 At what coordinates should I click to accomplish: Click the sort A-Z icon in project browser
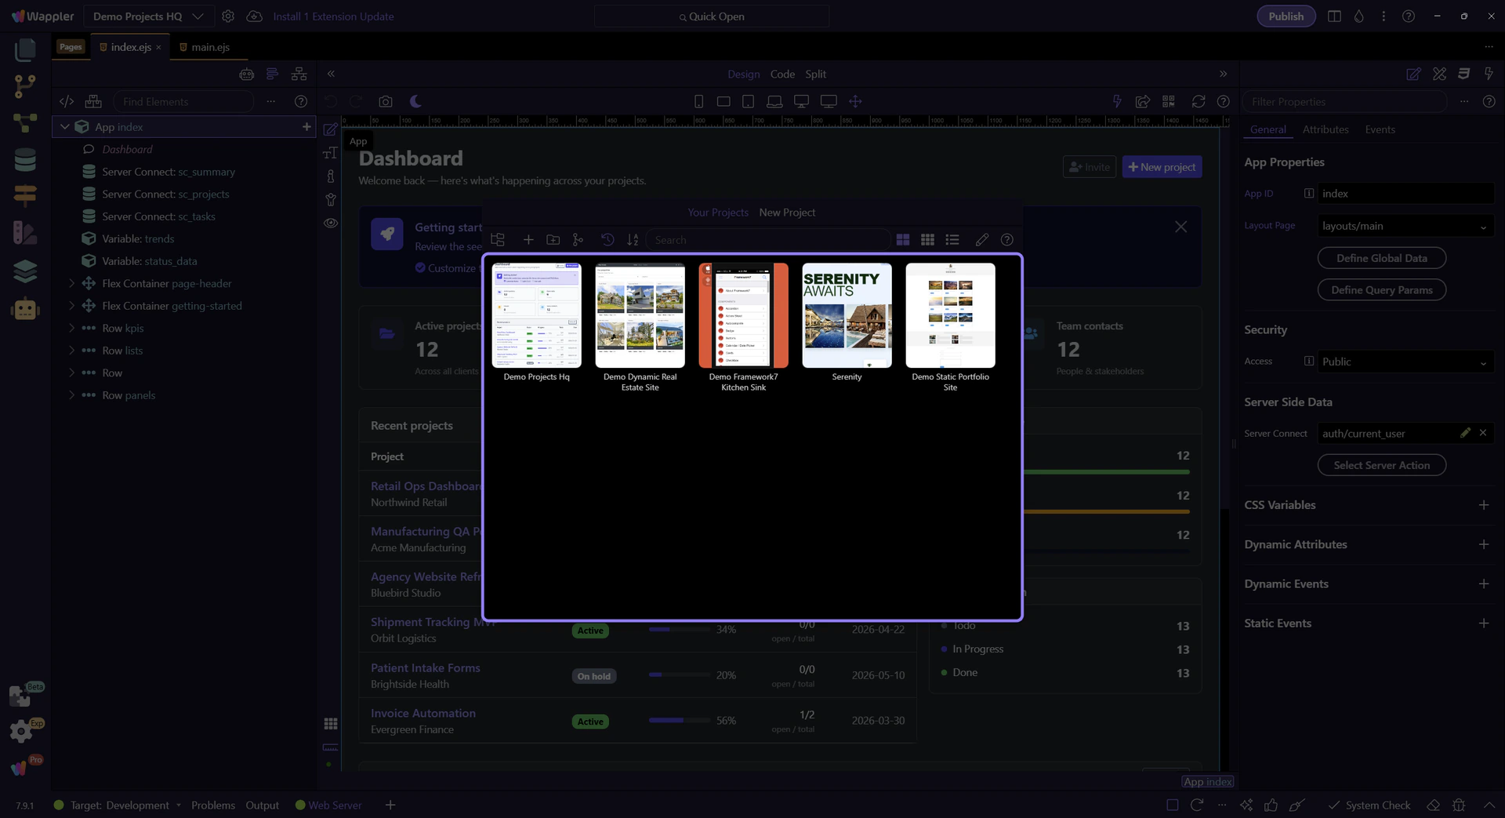point(633,240)
